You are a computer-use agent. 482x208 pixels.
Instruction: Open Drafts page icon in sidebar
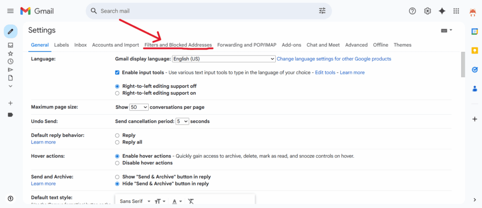(10, 78)
